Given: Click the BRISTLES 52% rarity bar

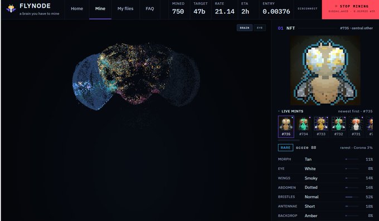Looking at the screenshot, I should pos(352,197).
